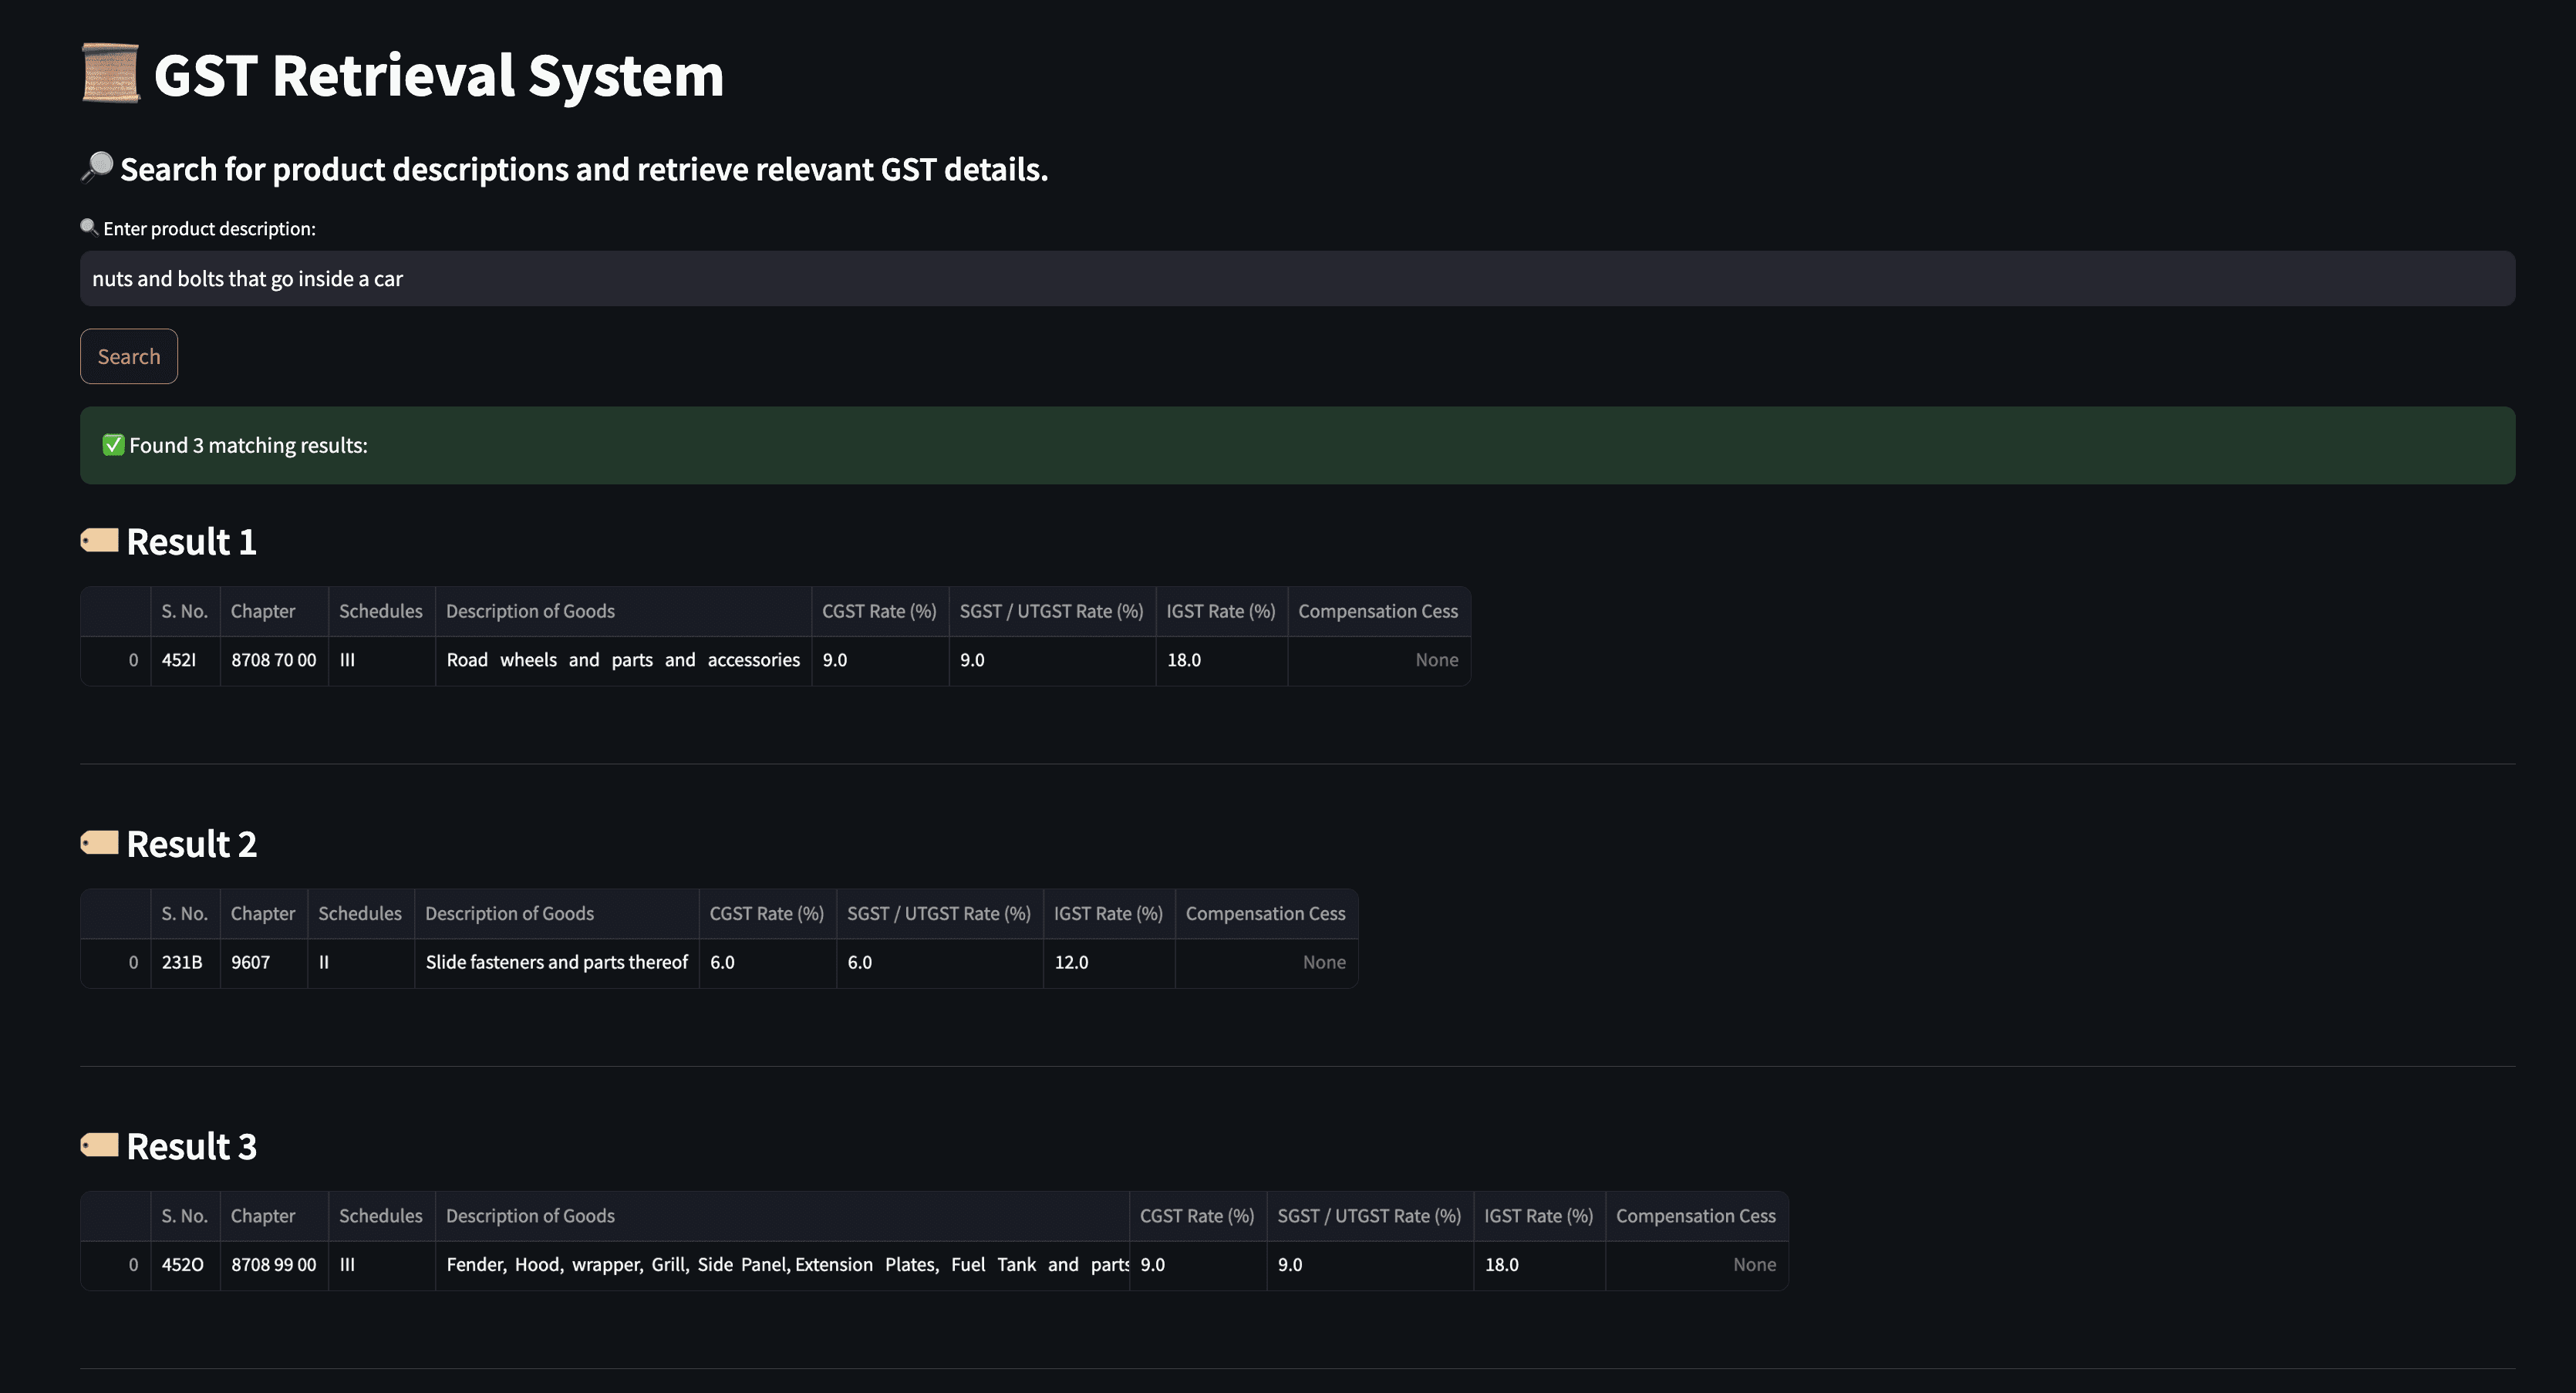Select the chapter cell '8708 70 00'

pyautogui.click(x=274, y=660)
